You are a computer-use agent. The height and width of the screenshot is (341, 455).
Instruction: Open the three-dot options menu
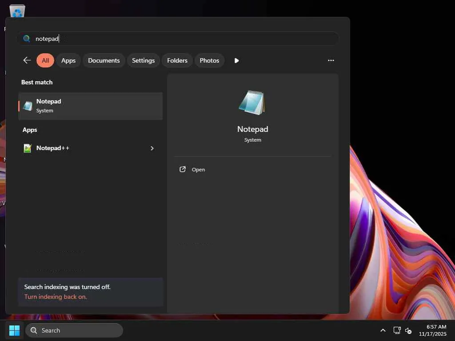(331, 60)
